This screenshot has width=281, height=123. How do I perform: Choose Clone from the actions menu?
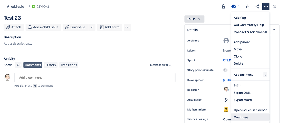pyautogui.click(x=250, y=56)
